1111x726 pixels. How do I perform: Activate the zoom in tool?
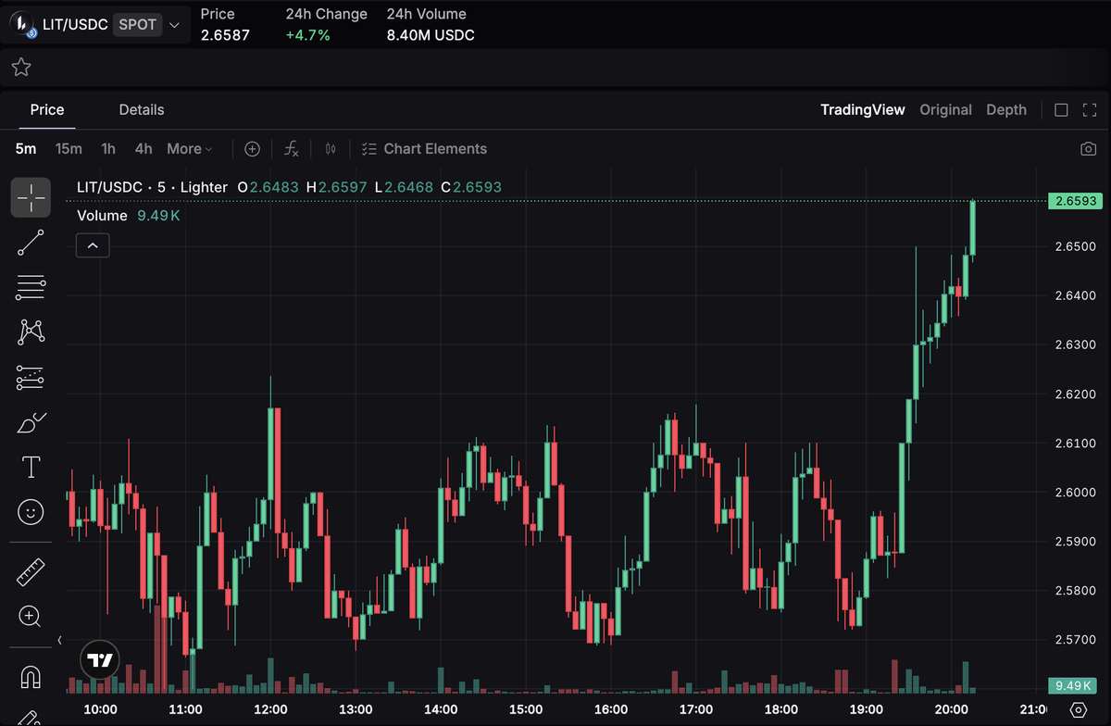pos(31,616)
